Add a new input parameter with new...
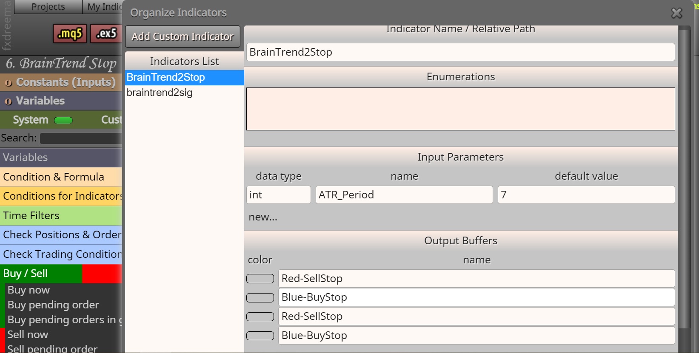The width and height of the screenshot is (699, 353). point(263,217)
